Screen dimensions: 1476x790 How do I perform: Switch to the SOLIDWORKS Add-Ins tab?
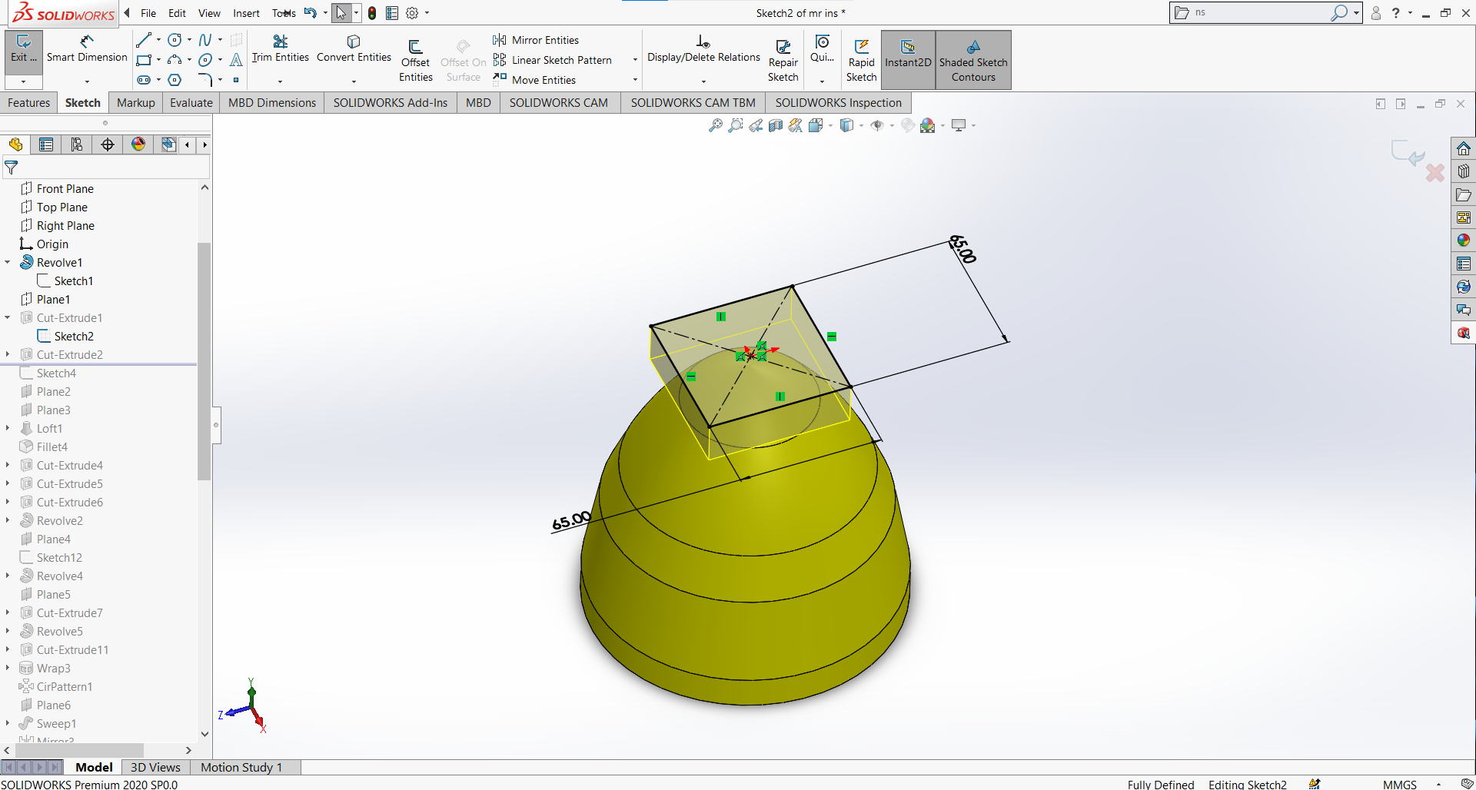point(391,103)
